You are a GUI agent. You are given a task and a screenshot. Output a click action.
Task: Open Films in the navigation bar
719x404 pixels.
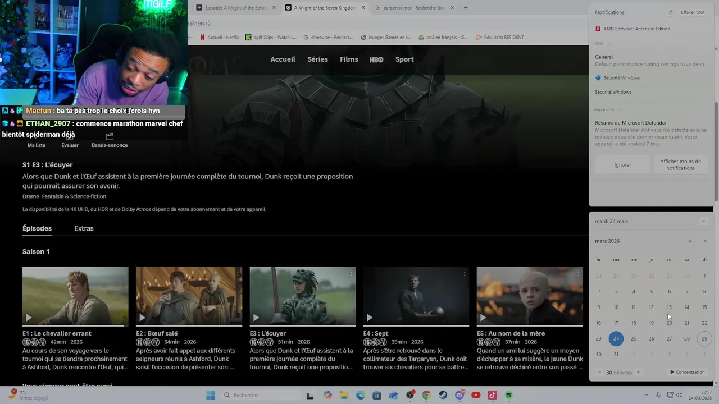349,59
